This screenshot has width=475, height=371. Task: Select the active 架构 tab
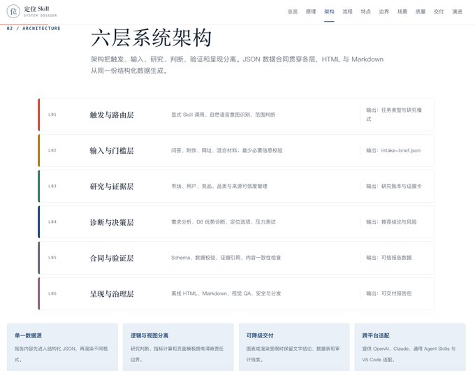point(329,11)
